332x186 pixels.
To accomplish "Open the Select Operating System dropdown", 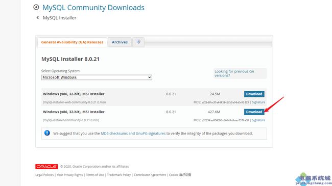I will (x=97, y=77).
